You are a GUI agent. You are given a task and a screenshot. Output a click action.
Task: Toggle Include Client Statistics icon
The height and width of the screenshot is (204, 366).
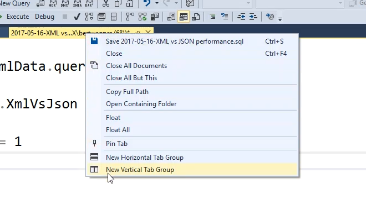click(x=155, y=17)
